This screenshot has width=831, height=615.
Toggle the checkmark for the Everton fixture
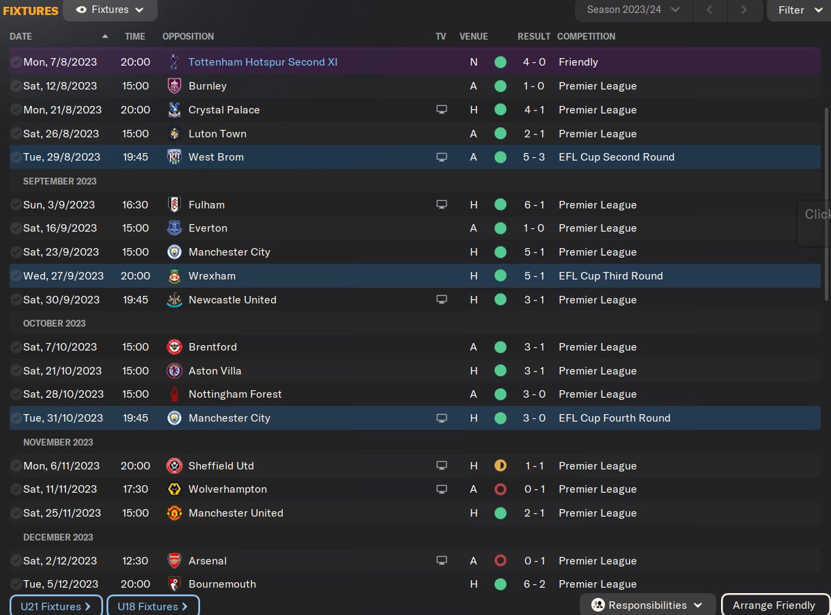(16, 228)
